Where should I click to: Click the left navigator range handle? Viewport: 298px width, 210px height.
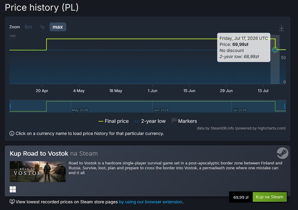point(10,106)
